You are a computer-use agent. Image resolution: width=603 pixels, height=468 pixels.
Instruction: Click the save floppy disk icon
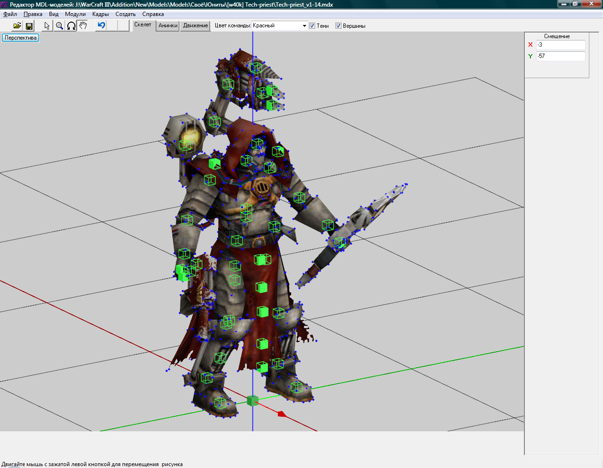click(29, 25)
